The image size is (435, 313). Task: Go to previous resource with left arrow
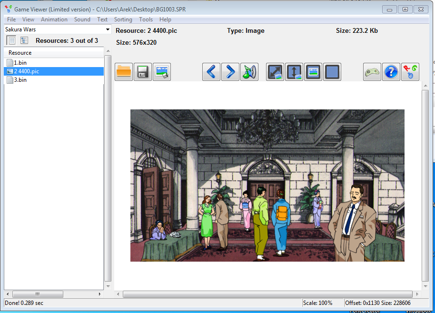coord(211,72)
